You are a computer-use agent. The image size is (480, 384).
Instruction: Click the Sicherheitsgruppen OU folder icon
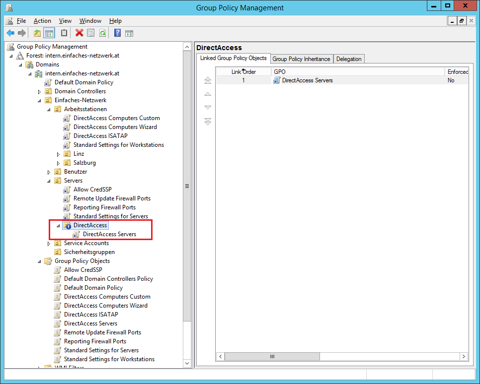click(58, 252)
